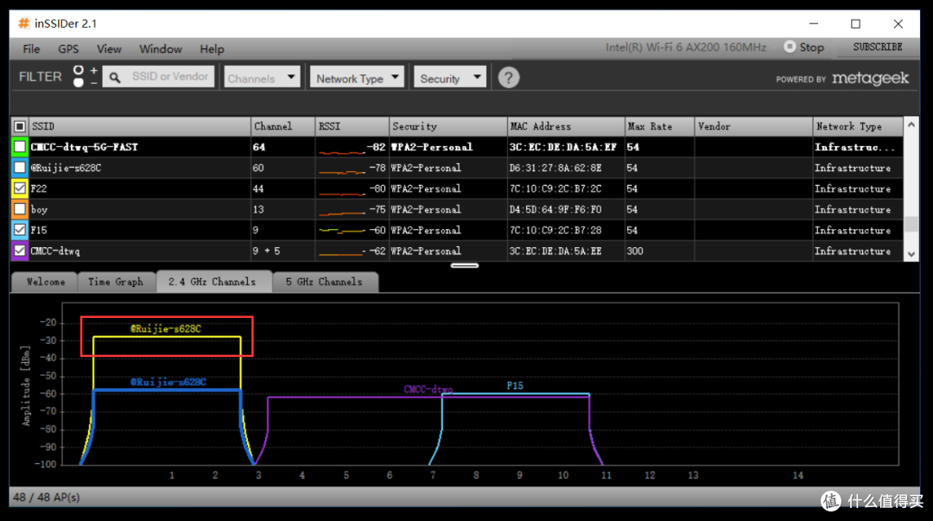Open the GPS menu
933x521 pixels.
pyautogui.click(x=68, y=49)
